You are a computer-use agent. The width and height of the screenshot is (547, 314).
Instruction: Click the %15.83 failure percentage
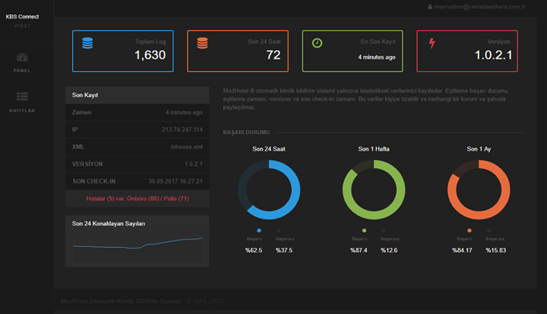[x=496, y=250]
